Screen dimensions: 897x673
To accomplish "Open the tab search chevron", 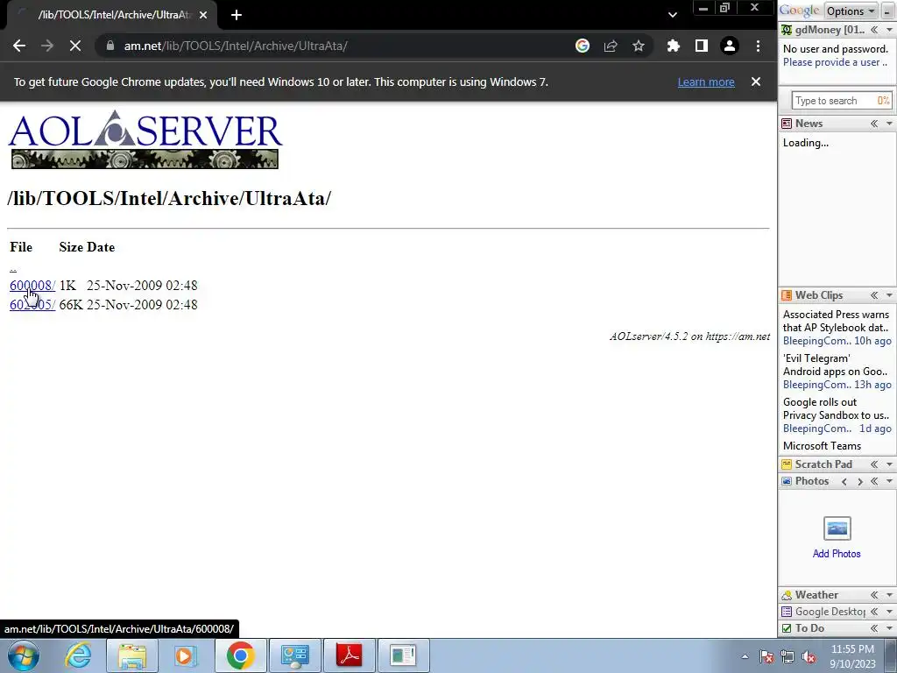I will pyautogui.click(x=673, y=15).
